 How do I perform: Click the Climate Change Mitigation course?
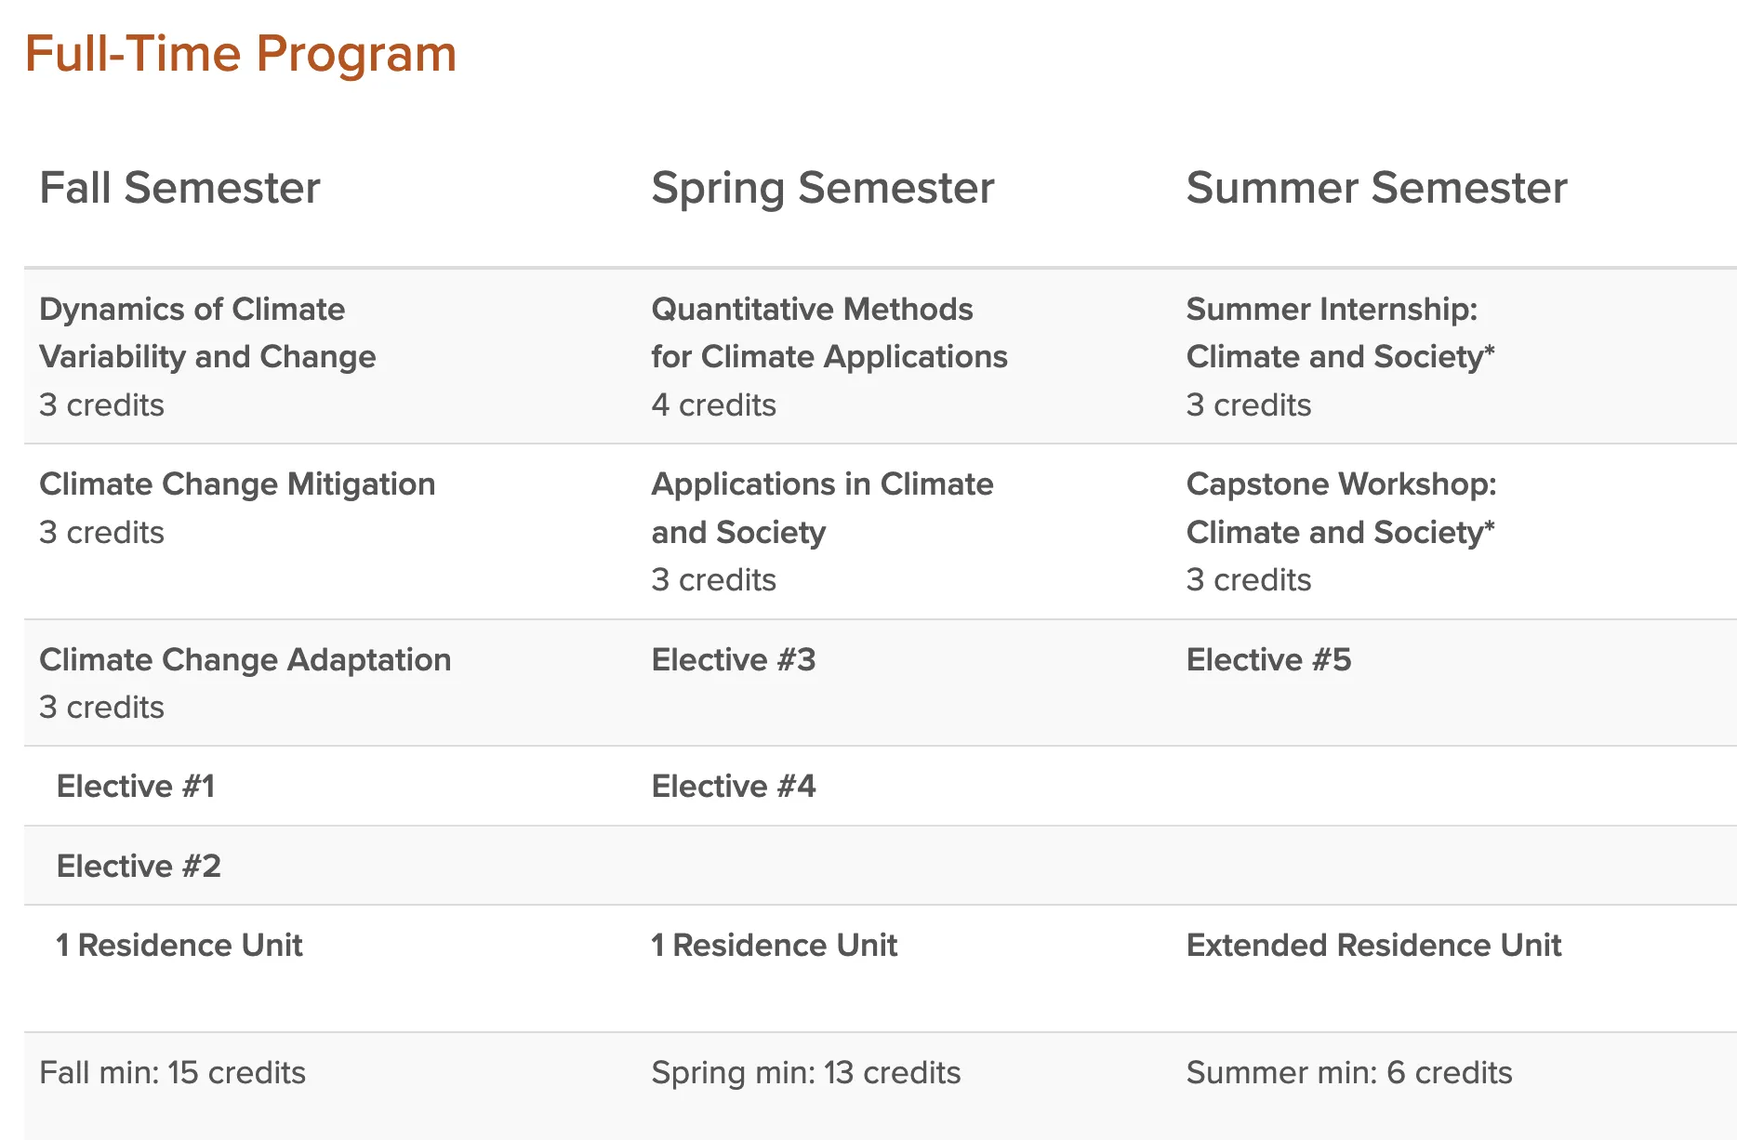tap(237, 484)
